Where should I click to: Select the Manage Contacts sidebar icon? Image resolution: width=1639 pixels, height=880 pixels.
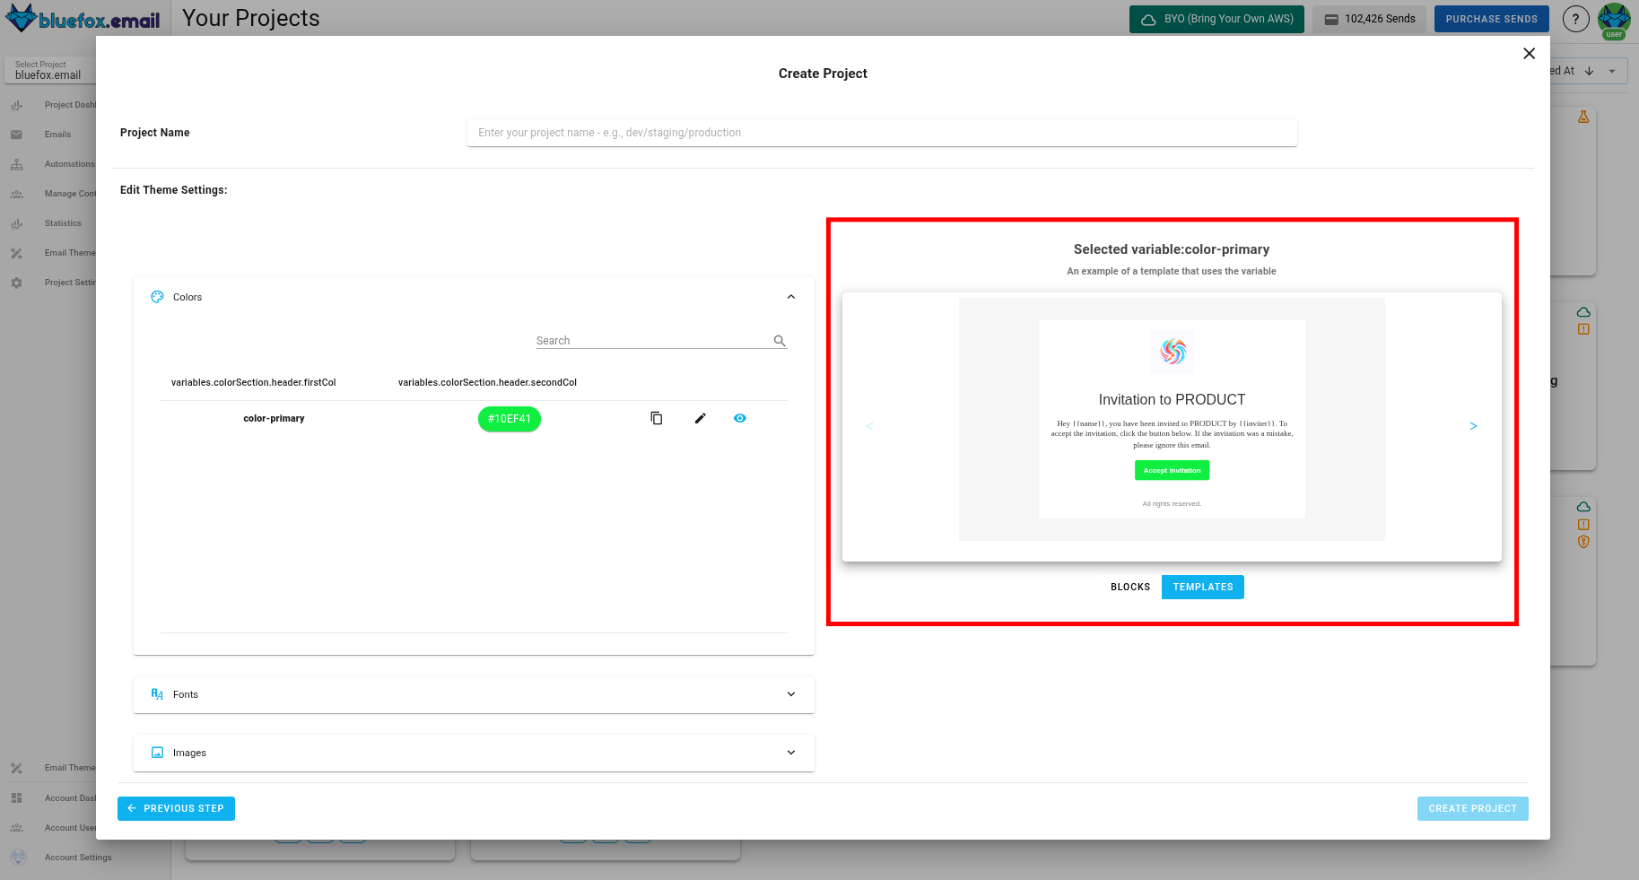pyautogui.click(x=17, y=193)
